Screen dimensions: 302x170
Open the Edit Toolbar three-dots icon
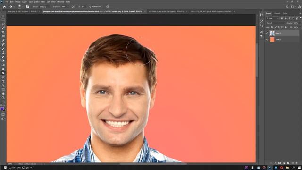[x=3, y=102]
